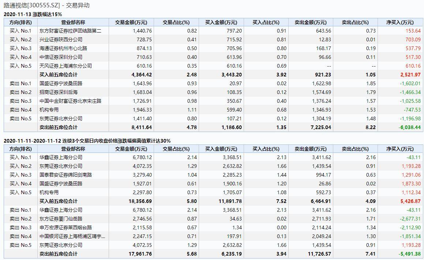Click net buy value 1,873.30
The width and height of the screenshot is (424, 260).
pyautogui.click(x=411, y=184)
